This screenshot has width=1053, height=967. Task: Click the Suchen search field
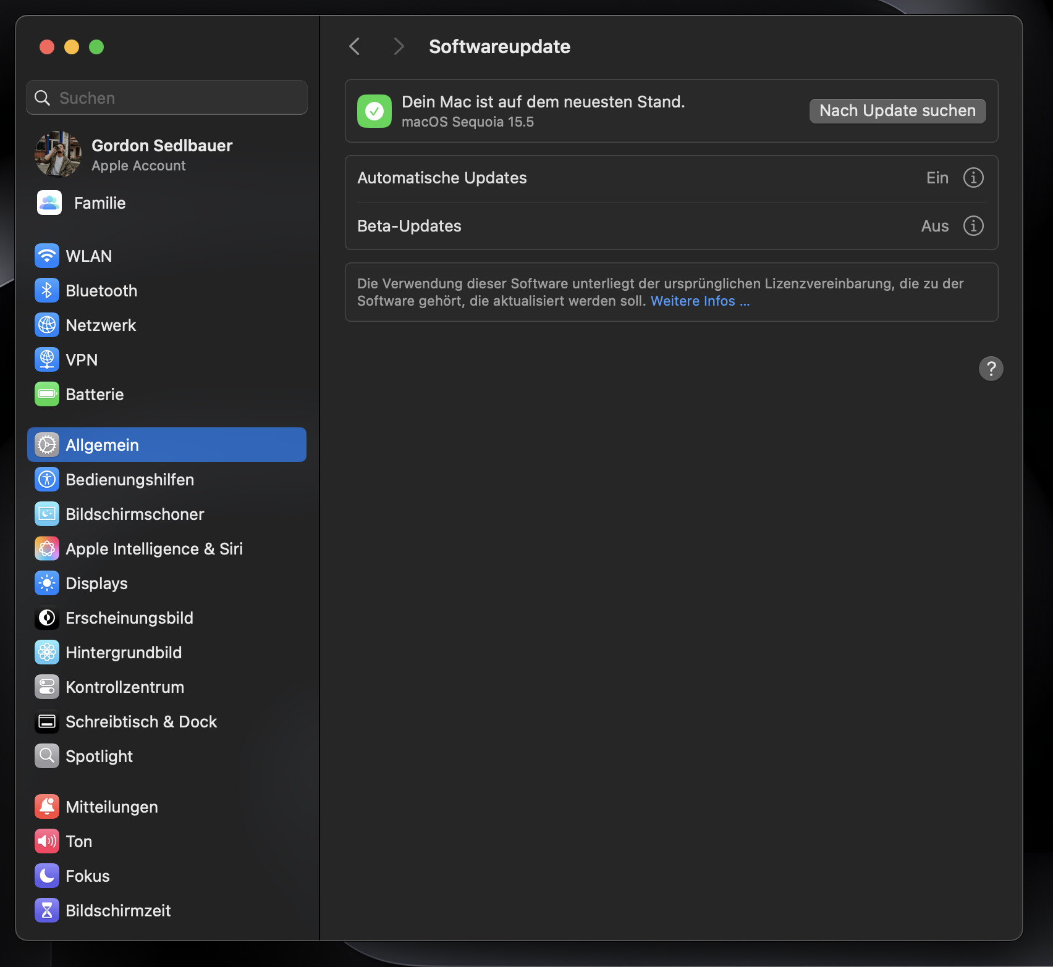point(166,97)
